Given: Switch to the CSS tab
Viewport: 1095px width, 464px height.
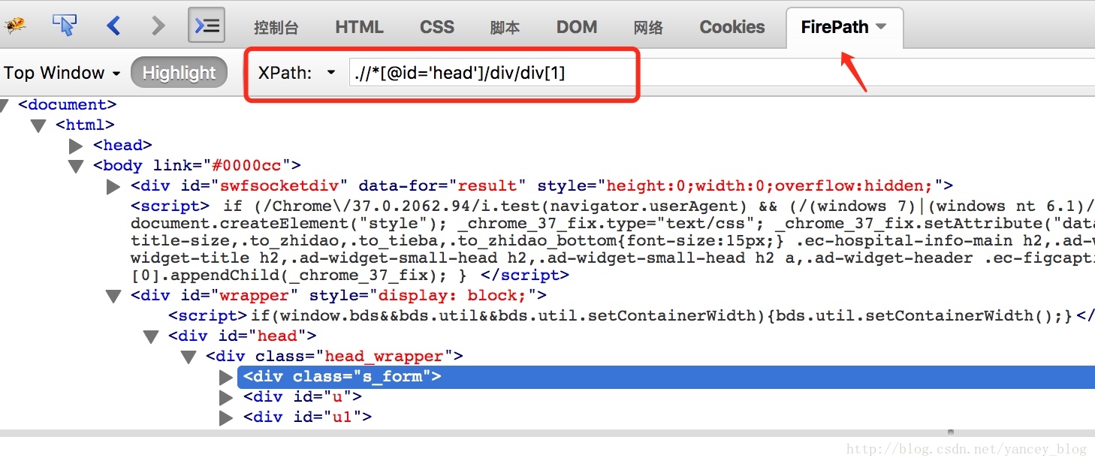Looking at the screenshot, I should 437,27.
